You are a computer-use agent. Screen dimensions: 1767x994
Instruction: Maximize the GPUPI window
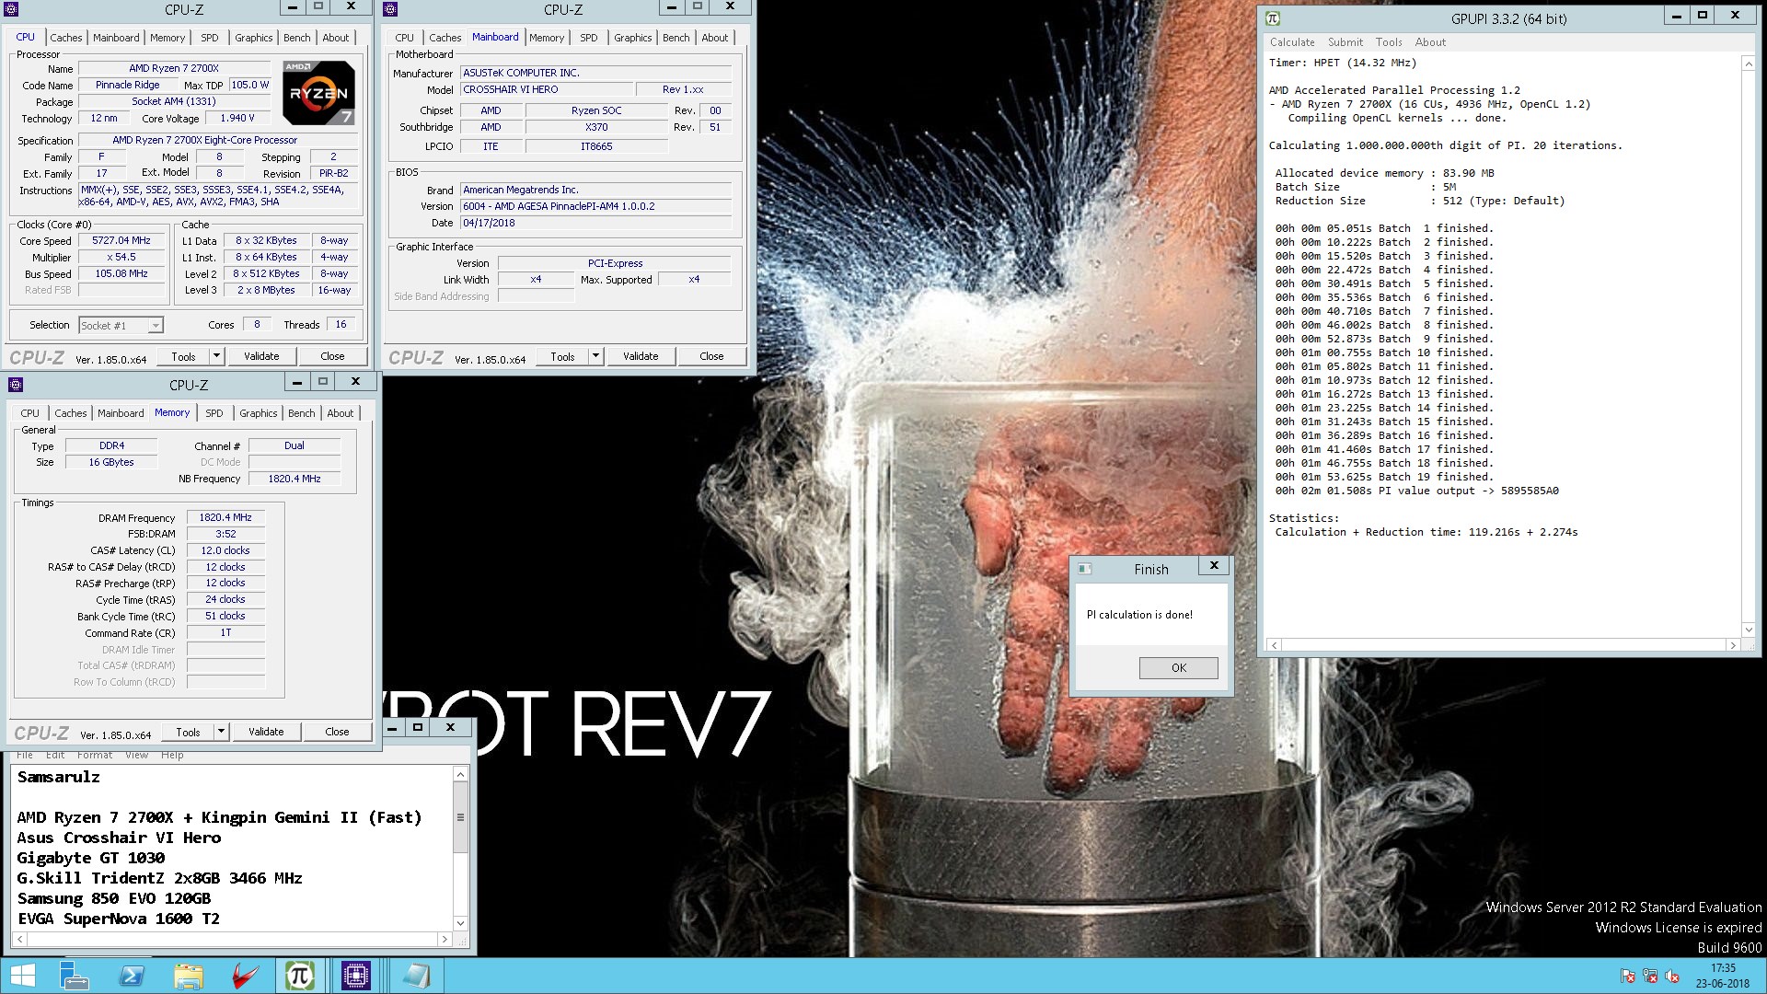pyautogui.click(x=1703, y=15)
